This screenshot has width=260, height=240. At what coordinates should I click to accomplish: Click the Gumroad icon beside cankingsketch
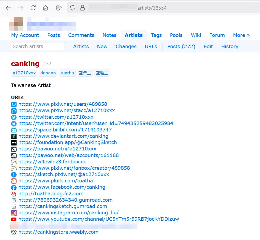pos(14,207)
